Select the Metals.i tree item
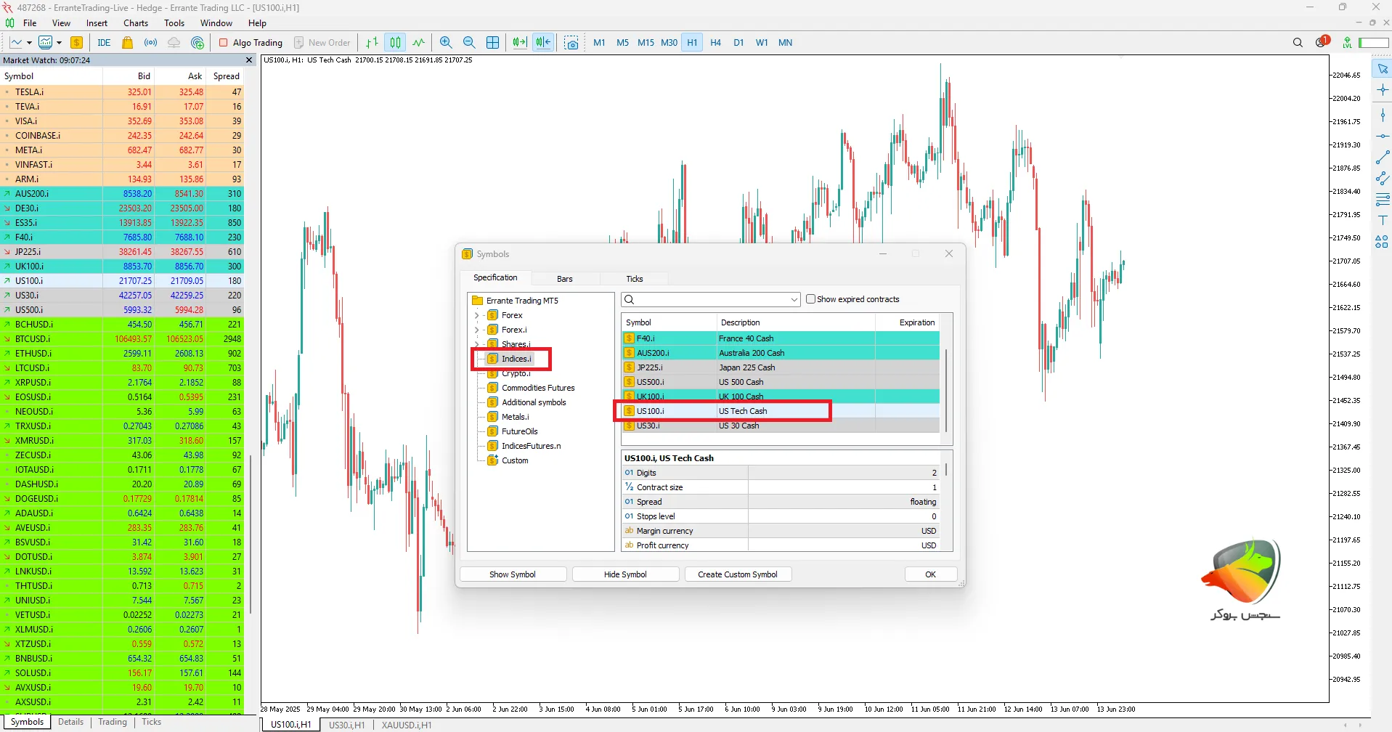 click(x=515, y=417)
